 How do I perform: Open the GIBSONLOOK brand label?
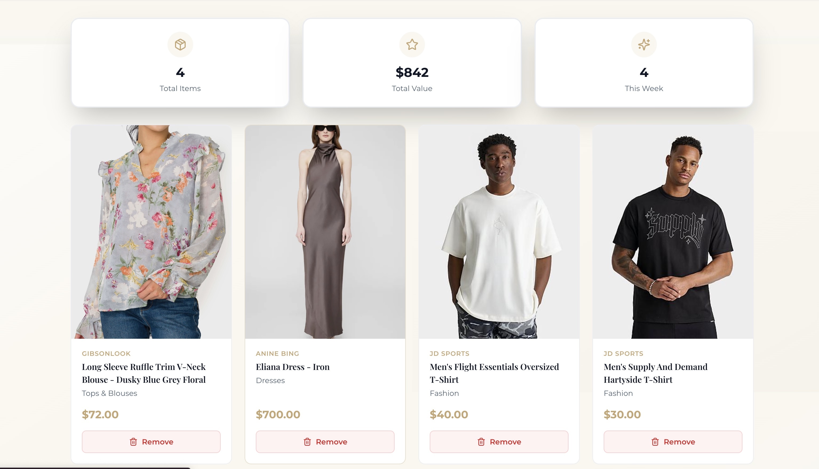point(106,353)
